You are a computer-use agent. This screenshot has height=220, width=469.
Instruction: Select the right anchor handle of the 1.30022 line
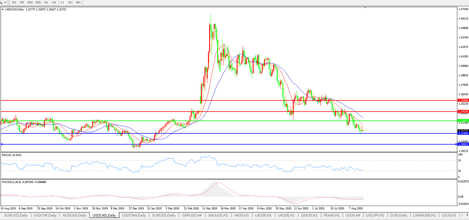(x=456, y=144)
